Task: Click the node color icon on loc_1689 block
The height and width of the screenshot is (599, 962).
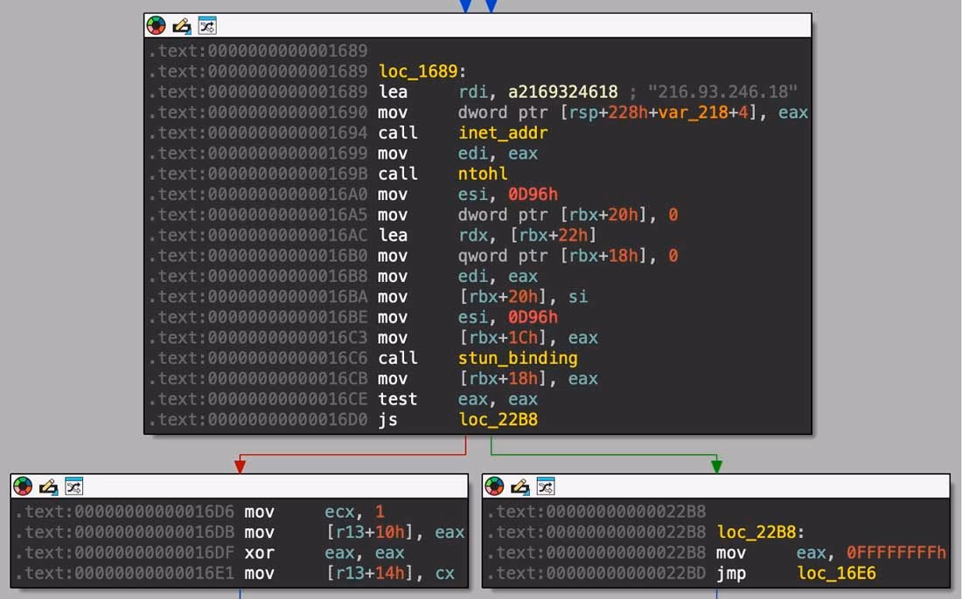Action: 157,25
